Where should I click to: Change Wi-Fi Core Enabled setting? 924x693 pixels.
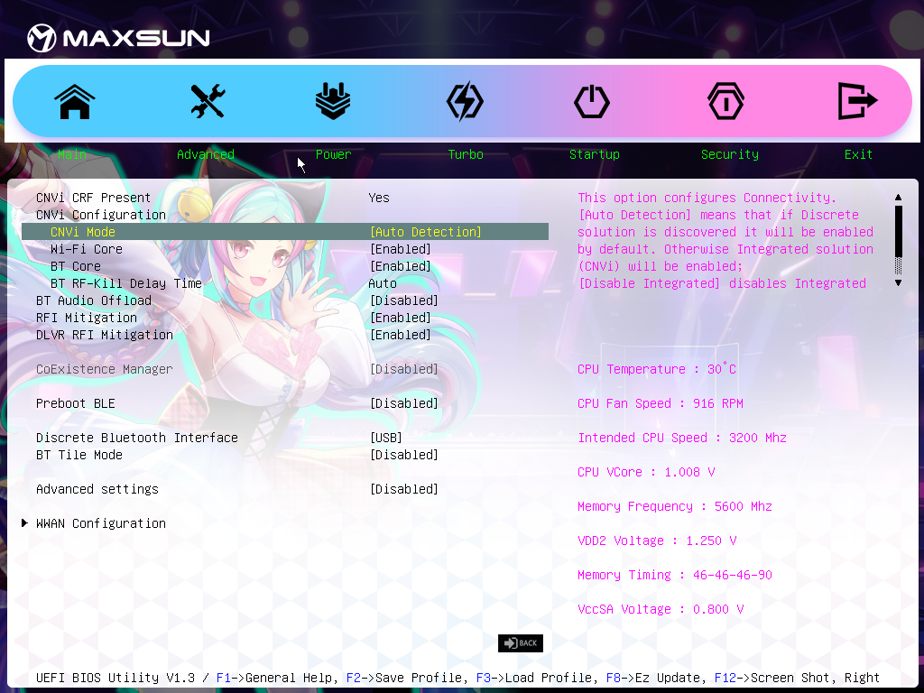click(x=401, y=249)
